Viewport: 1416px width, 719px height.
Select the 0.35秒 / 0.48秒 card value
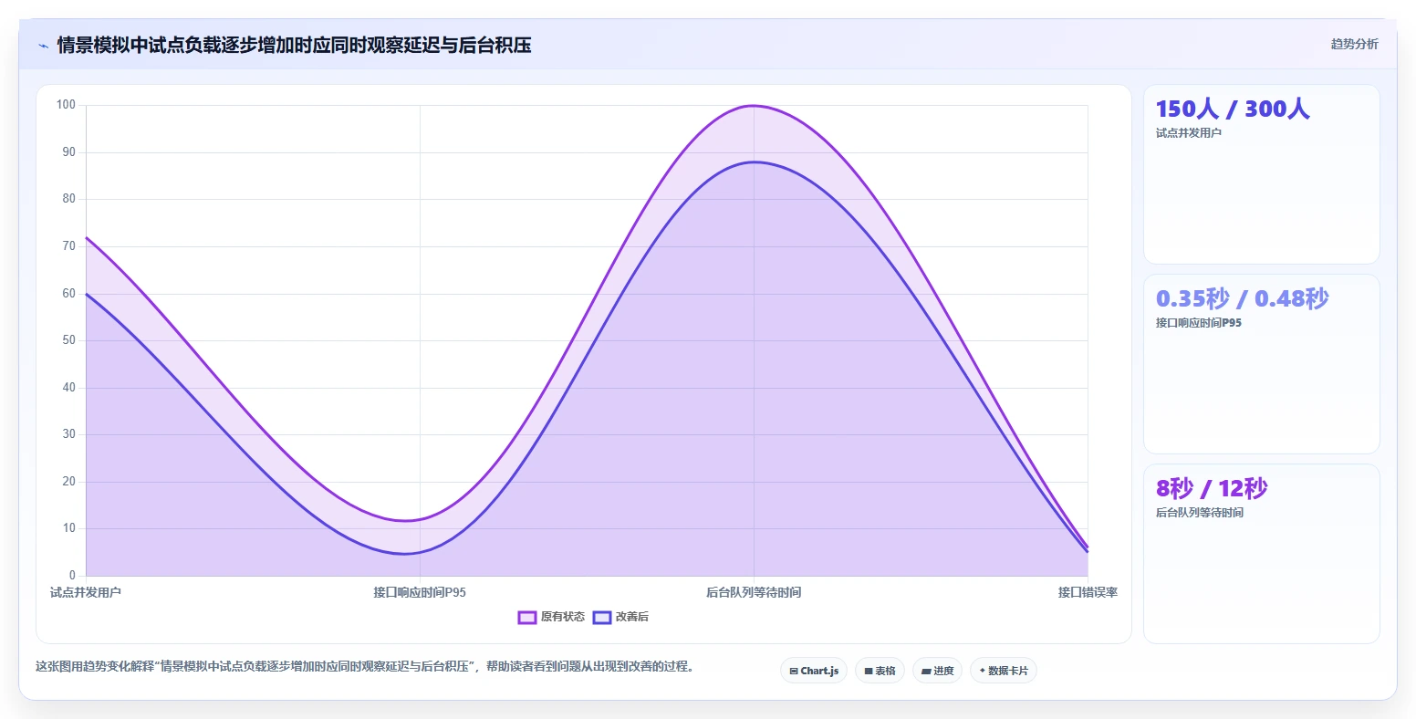pos(1243,299)
